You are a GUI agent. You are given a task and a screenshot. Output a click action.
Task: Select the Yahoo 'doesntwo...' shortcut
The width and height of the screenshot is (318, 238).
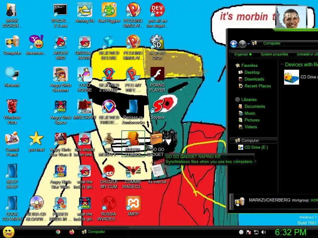(x=36, y=45)
